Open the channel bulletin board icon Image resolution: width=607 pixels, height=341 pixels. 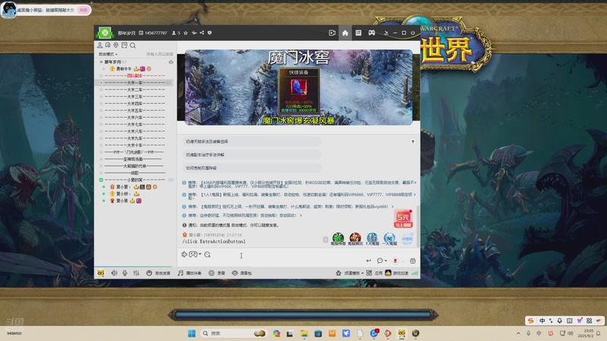pos(124,45)
